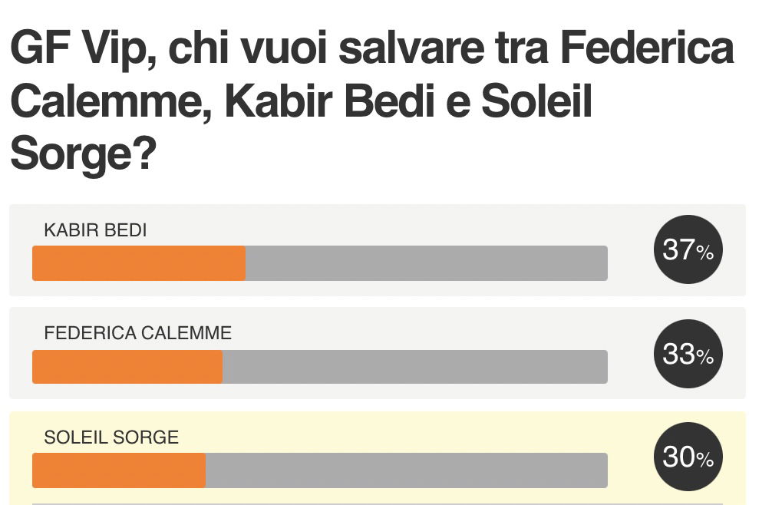772x505 pixels.
Task: Click the word 'Calemme,' in the headline
Action: 111,102
